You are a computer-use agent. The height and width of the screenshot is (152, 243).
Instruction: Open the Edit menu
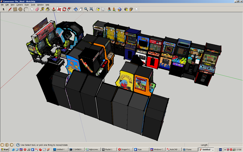coord(7,5)
